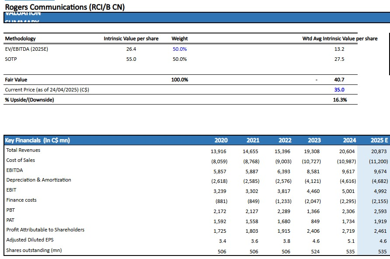Click 2025E Total Revenues value 20,873
Image resolution: width=390 pixels, height=259 pixels.
tap(379, 151)
